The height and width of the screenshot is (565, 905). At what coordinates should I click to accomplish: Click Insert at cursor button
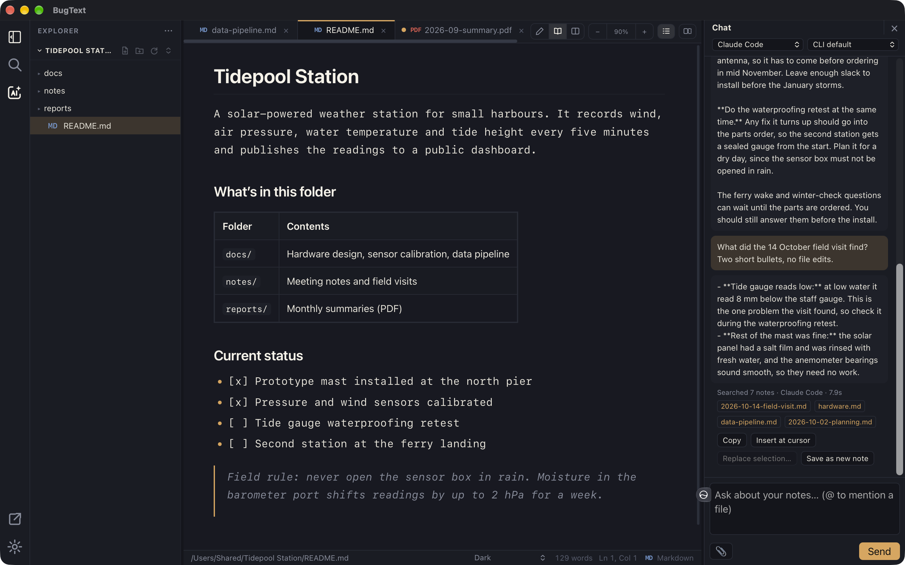pyautogui.click(x=783, y=440)
